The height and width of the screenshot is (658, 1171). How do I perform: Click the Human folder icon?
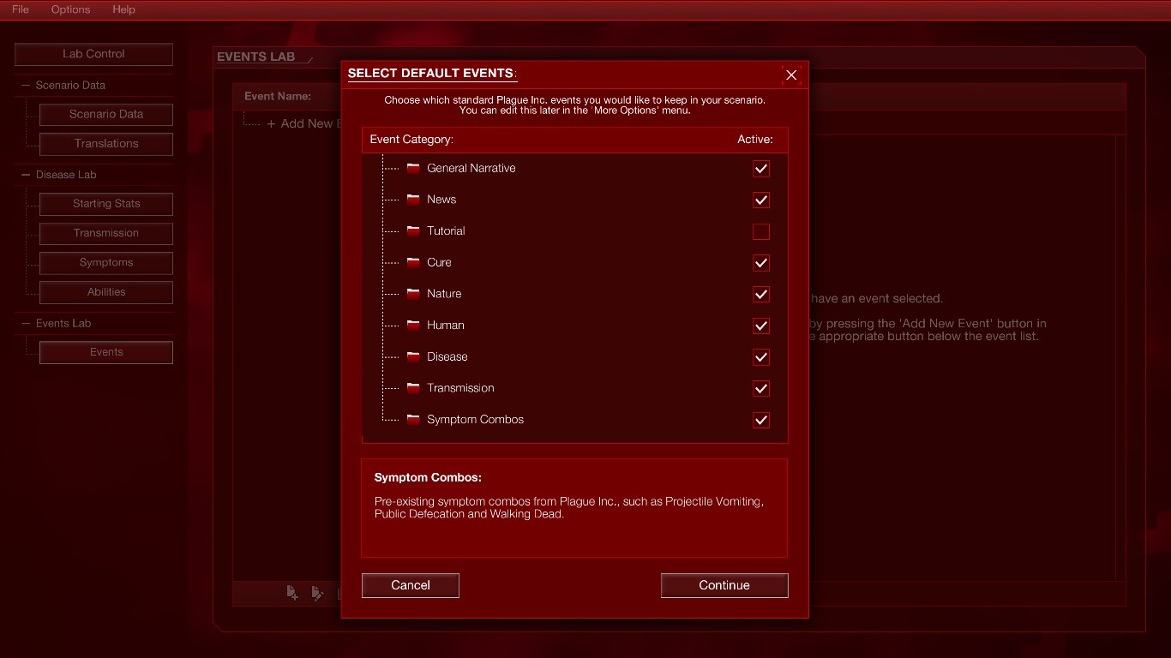[413, 325]
